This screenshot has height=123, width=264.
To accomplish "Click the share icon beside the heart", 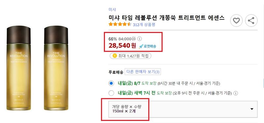I will coord(251,20).
